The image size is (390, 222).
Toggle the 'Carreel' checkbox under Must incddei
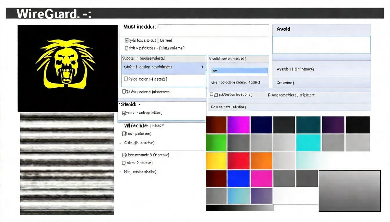(x=127, y=40)
